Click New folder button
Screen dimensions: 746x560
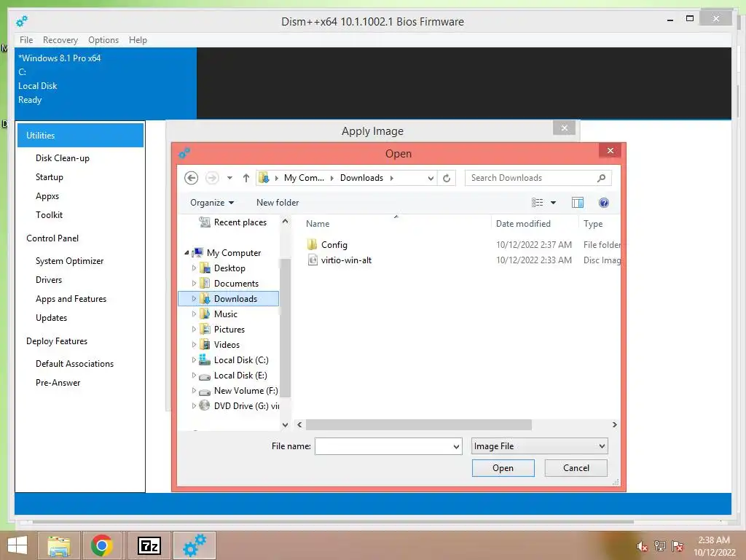(x=278, y=203)
